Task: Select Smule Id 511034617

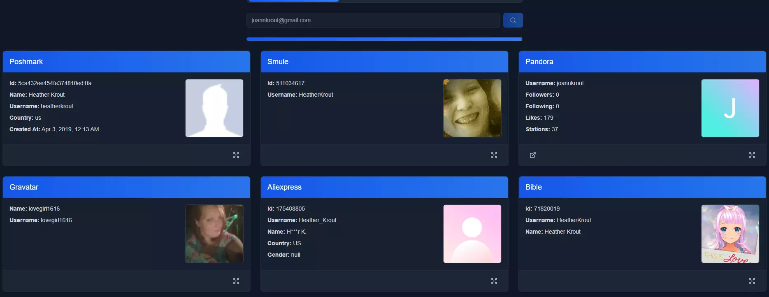Action: [286, 83]
